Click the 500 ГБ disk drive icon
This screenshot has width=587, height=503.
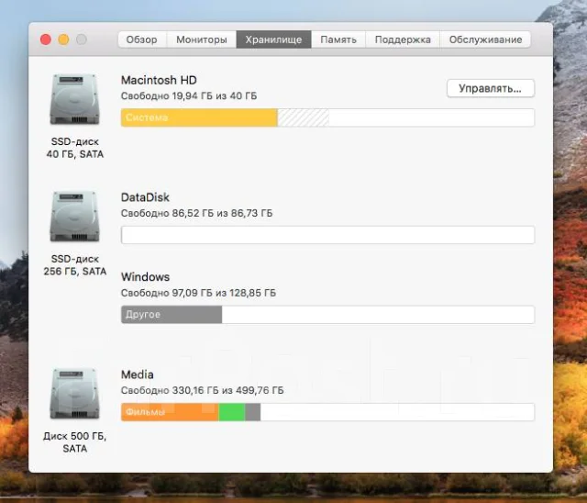(75, 394)
